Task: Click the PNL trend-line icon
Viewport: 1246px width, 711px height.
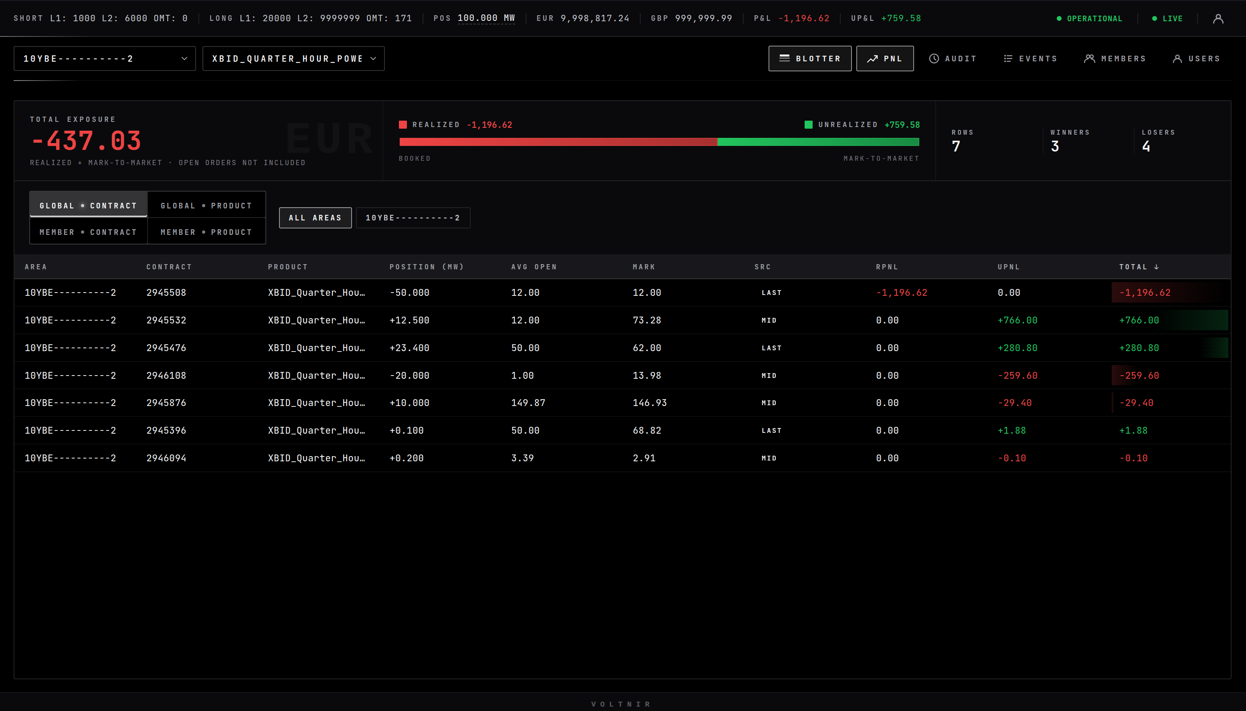Action: coord(873,58)
